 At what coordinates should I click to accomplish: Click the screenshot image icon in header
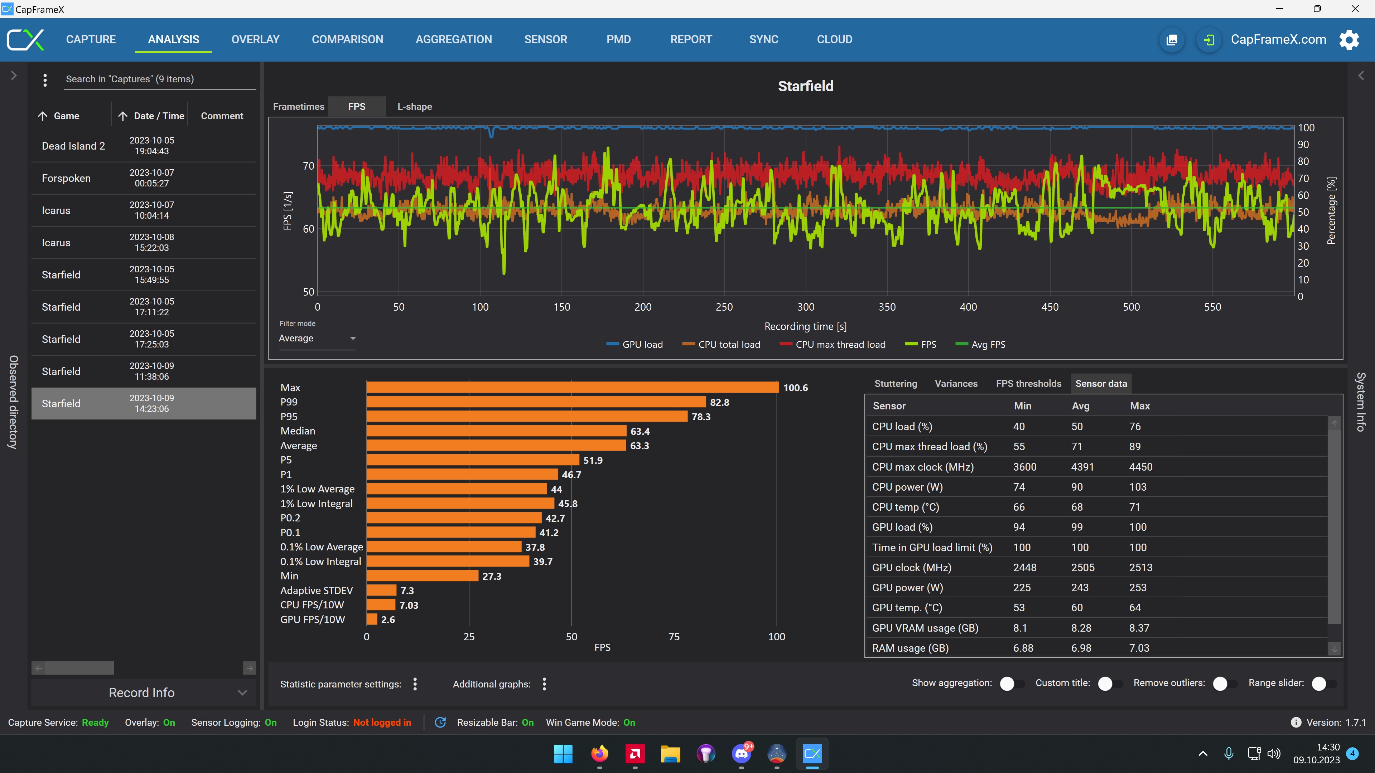(1172, 40)
